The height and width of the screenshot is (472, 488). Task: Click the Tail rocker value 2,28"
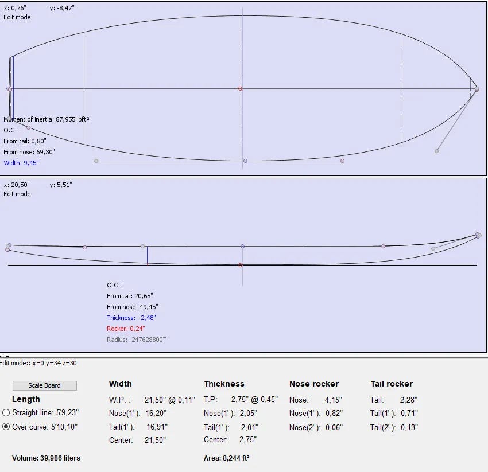[x=409, y=400]
